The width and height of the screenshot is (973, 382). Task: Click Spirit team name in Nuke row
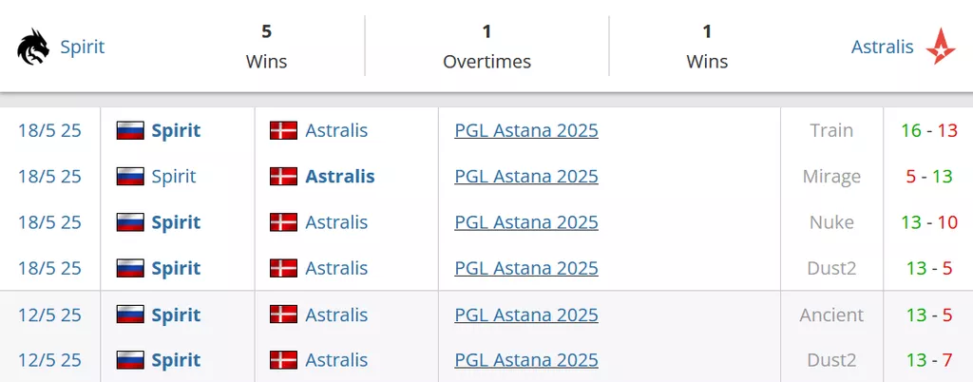[176, 222]
